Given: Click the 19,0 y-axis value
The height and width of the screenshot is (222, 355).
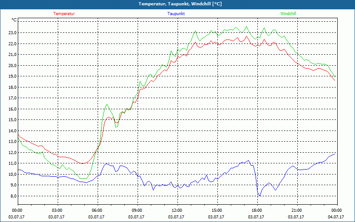Looking at the screenshot, I should (13, 76).
